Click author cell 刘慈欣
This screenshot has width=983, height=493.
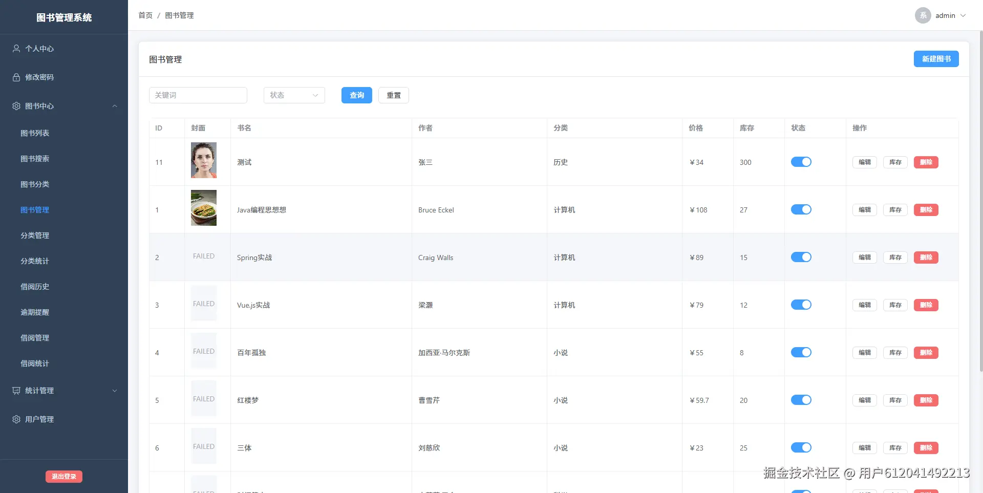(429, 448)
